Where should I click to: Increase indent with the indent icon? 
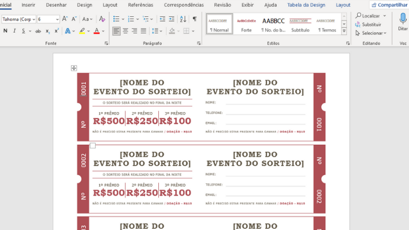pyautogui.click(x=171, y=19)
